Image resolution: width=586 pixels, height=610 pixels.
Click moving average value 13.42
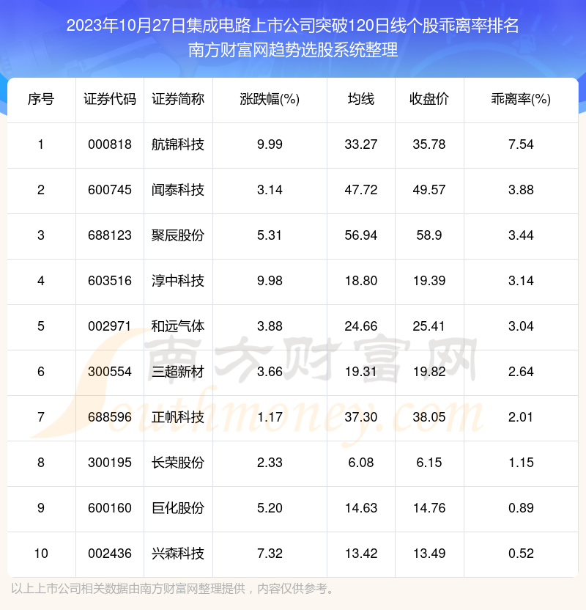(x=361, y=554)
